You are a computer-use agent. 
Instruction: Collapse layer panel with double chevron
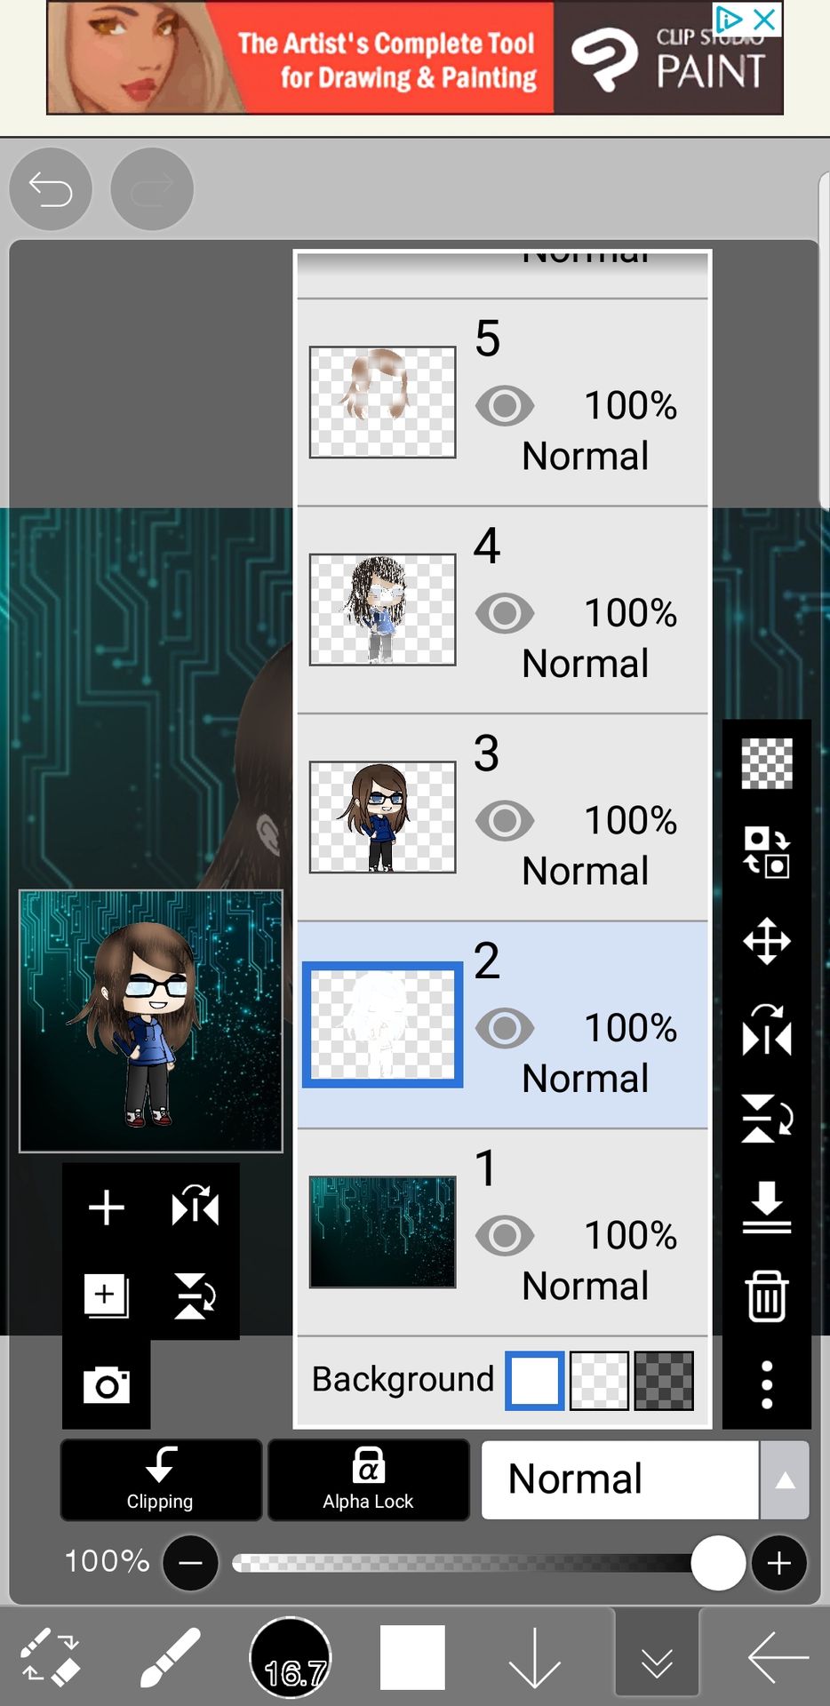coord(657,1657)
